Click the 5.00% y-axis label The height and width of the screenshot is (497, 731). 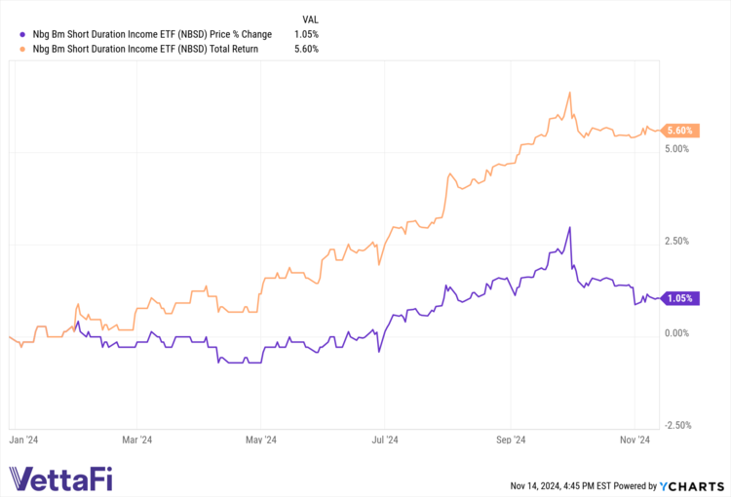(676, 149)
